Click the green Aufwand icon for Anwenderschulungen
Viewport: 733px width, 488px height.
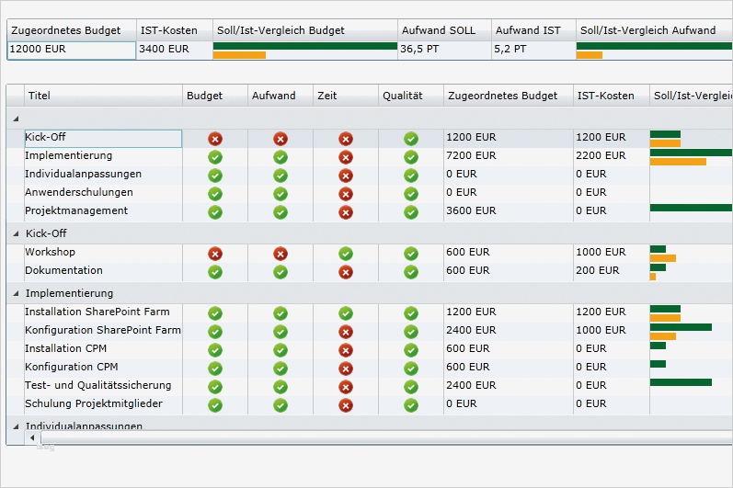pyautogui.click(x=281, y=194)
